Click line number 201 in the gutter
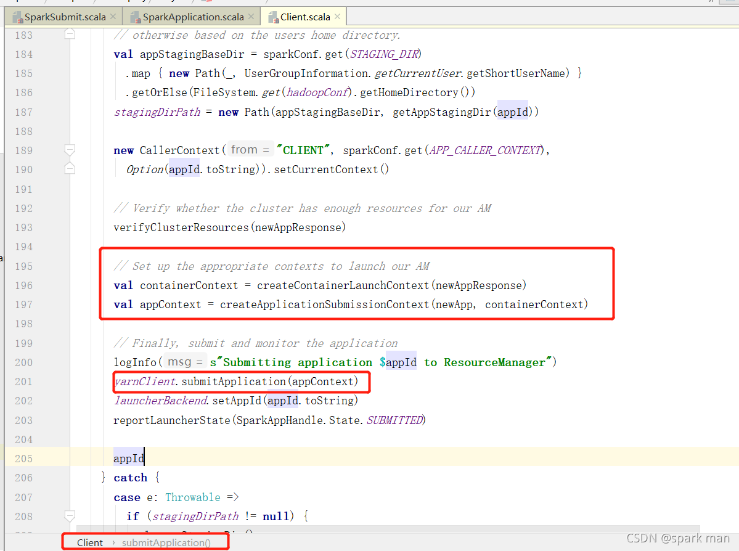 [x=23, y=382]
